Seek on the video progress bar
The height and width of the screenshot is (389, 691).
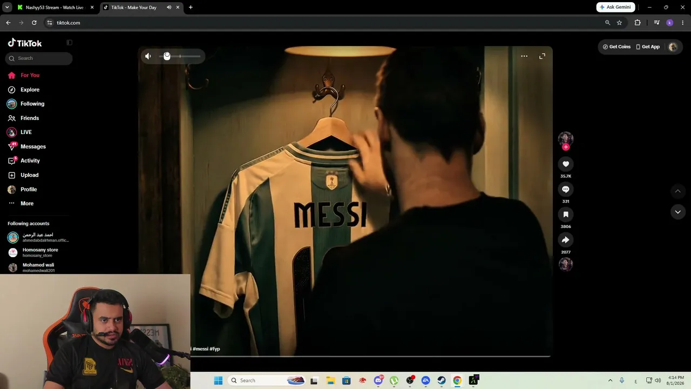pyautogui.click(x=370, y=356)
